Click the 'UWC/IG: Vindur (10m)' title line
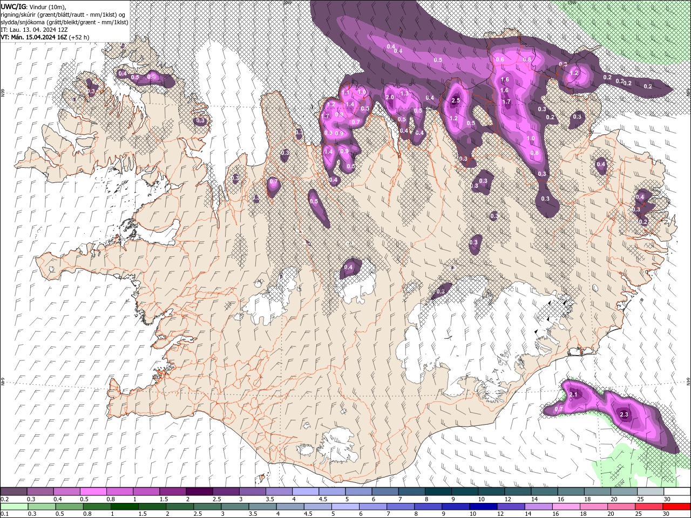 coord(33,6)
